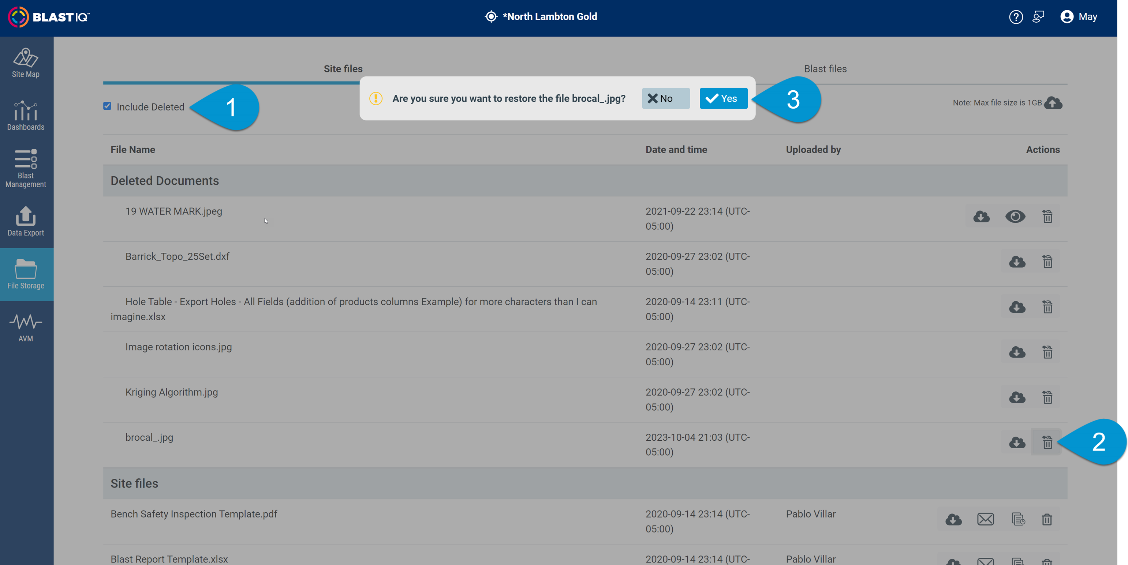Click restore trash icon for 19 WATER MARK.jpeg
This screenshot has width=1128, height=565.
(x=1047, y=216)
